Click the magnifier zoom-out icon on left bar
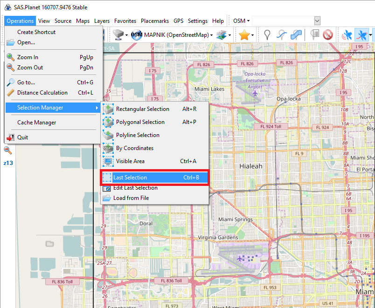 point(7,151)
